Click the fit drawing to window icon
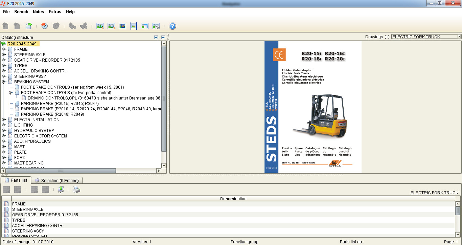Viewport: 462px width, 245px height. pyautogui.click(x=133, y=26)
